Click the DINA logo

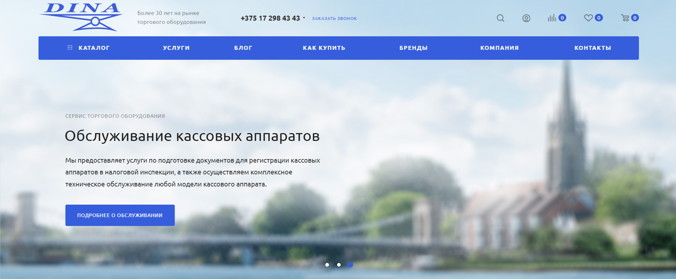pyautogui.click(x=81, y=17)
